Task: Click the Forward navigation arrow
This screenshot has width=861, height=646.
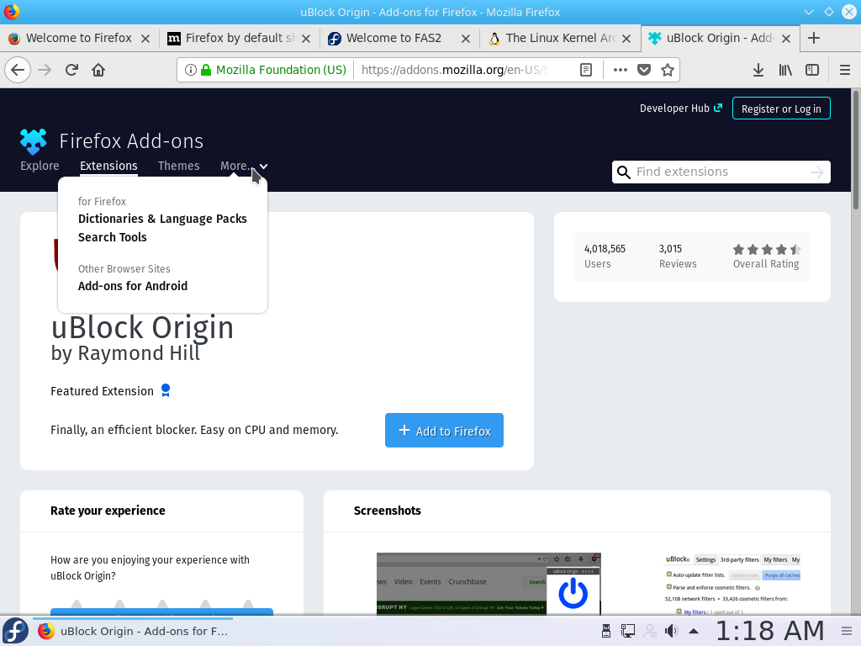Action: 45,71
